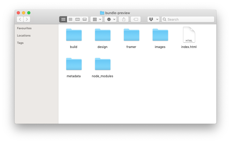Select the metadata folder
Viewport: 231px width, 143px height.
[74, 64]
